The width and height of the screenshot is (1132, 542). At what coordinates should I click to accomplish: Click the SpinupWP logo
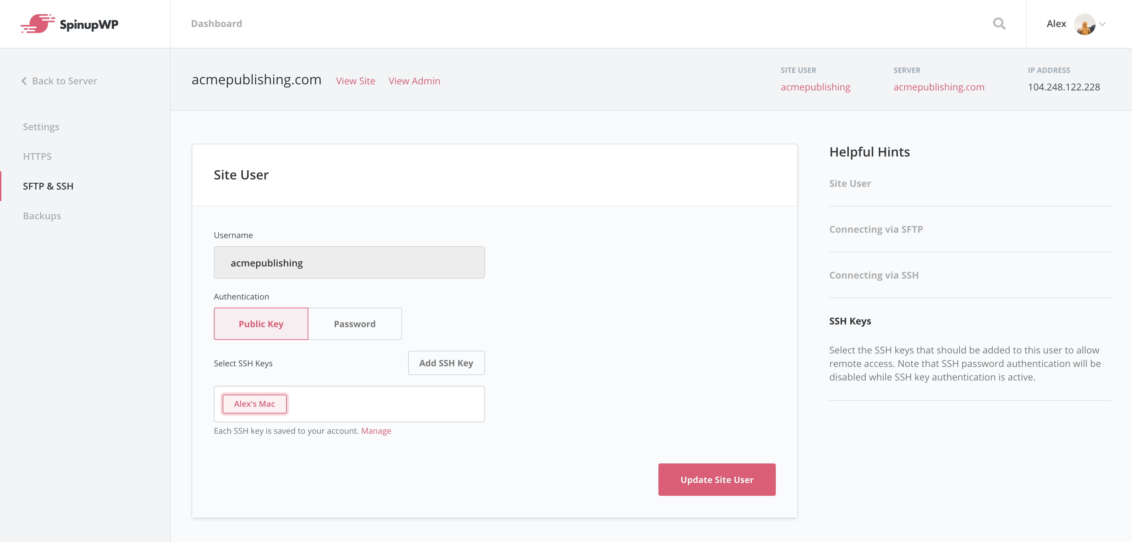click(69, 24)
